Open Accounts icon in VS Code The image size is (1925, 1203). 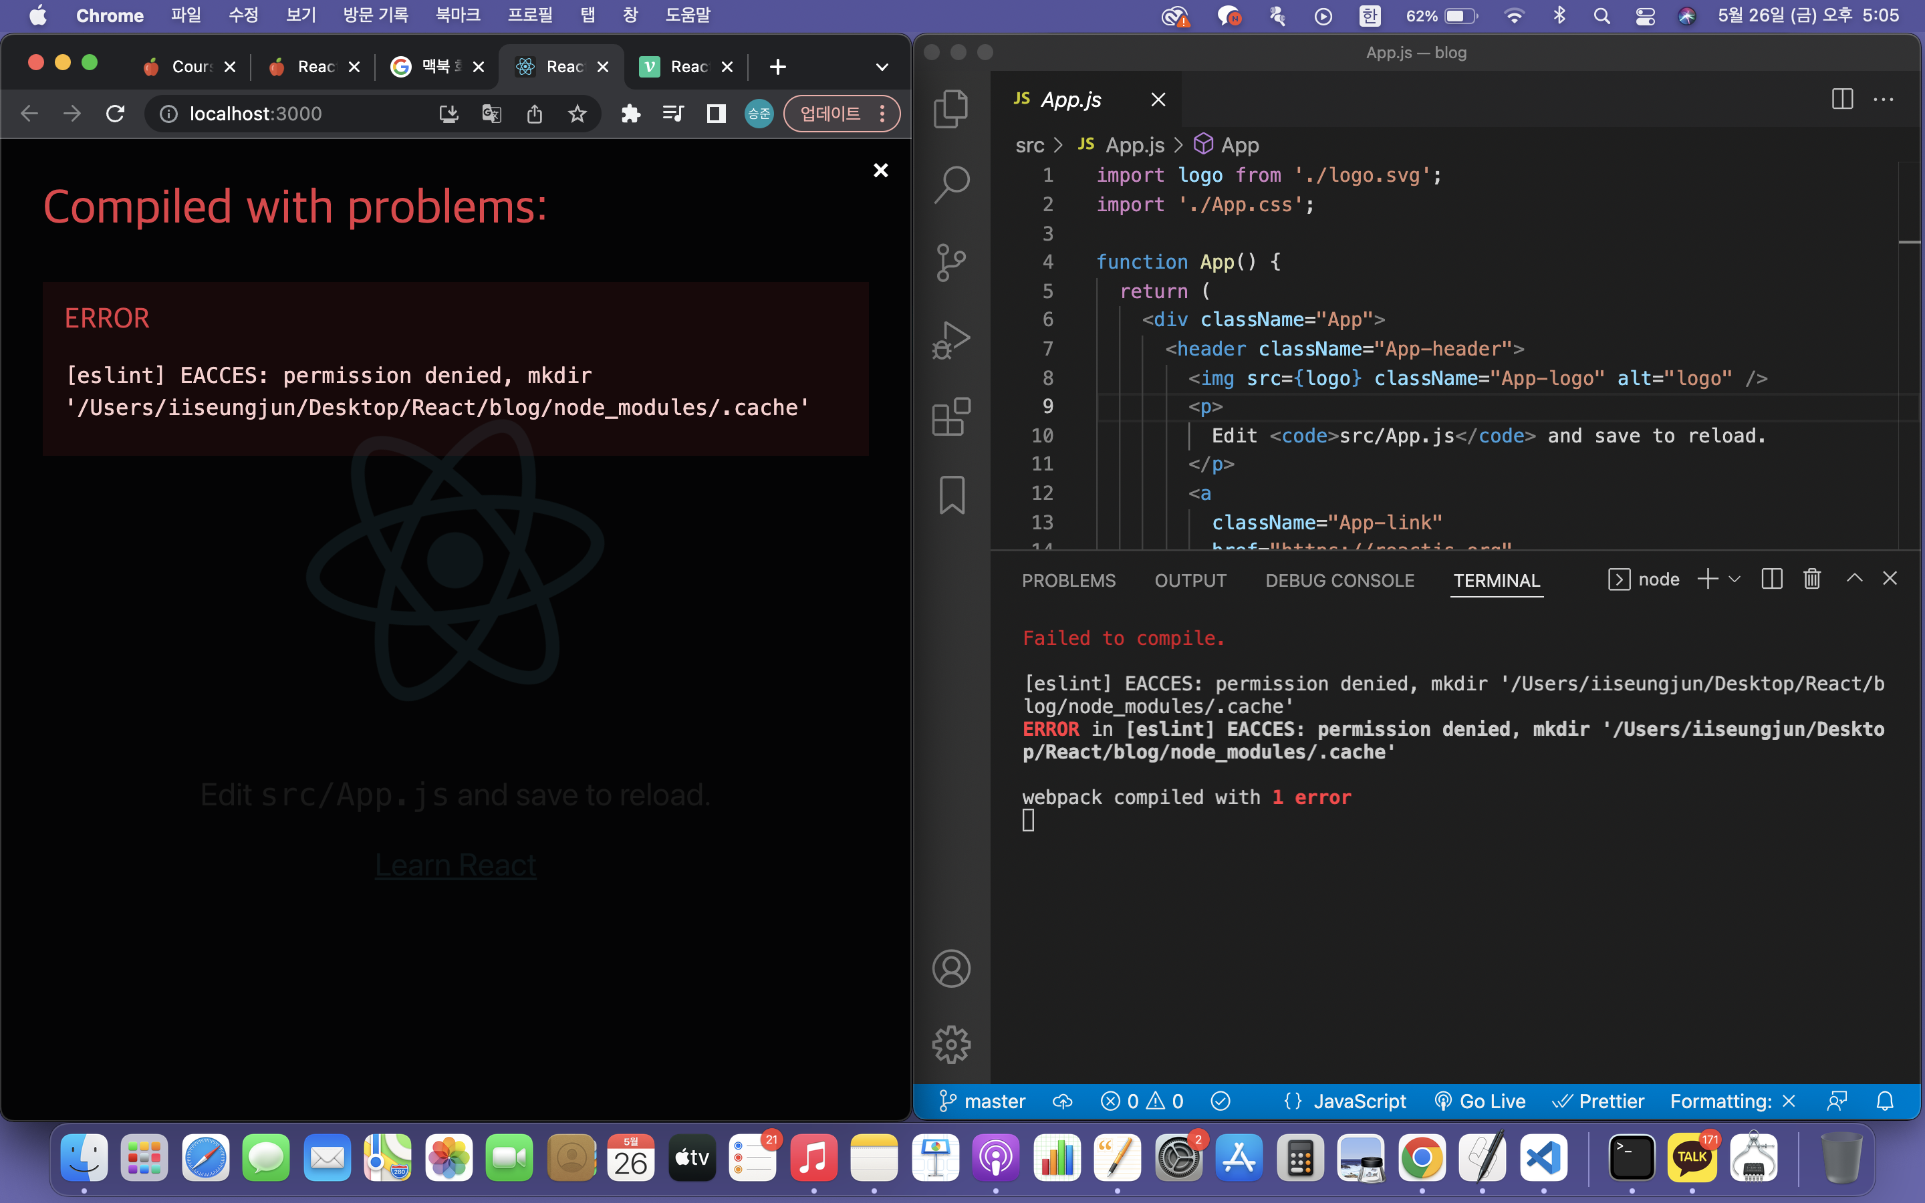[951, 968]
